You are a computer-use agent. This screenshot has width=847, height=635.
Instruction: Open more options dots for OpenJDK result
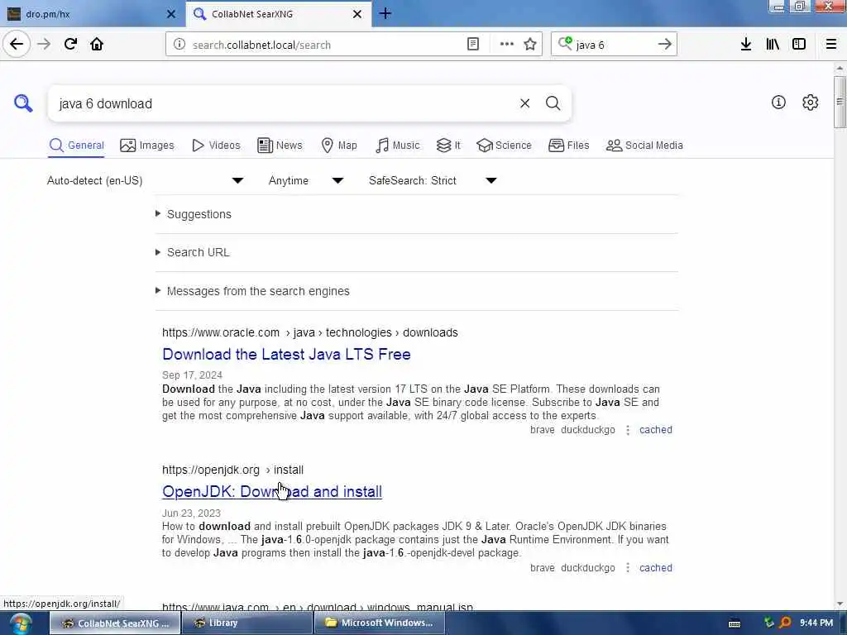(627, 567)
